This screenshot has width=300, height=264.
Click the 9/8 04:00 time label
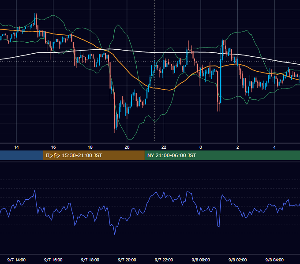[x=274, y=260]
